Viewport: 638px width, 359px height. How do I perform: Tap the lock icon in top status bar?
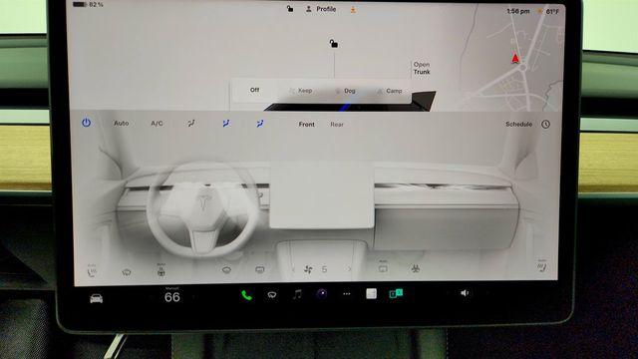[290, 9]
